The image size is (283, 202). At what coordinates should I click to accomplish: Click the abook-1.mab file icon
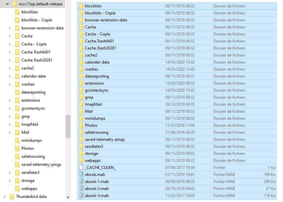click(x=81, y=182)
